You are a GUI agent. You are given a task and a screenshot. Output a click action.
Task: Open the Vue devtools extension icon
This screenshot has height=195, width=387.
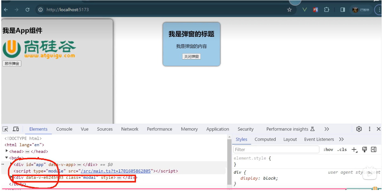click(304, 10)
